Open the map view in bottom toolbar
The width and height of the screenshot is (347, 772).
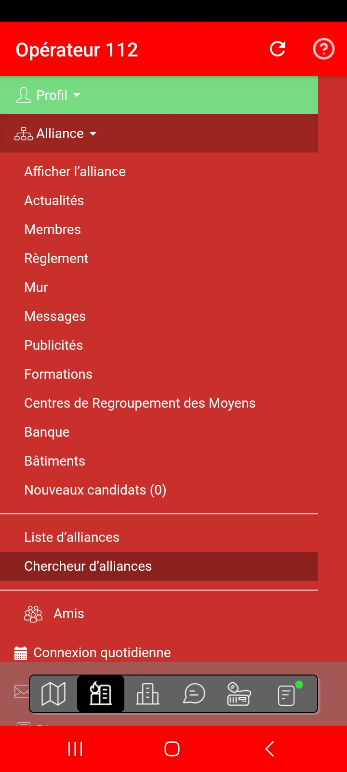(53, 695)
